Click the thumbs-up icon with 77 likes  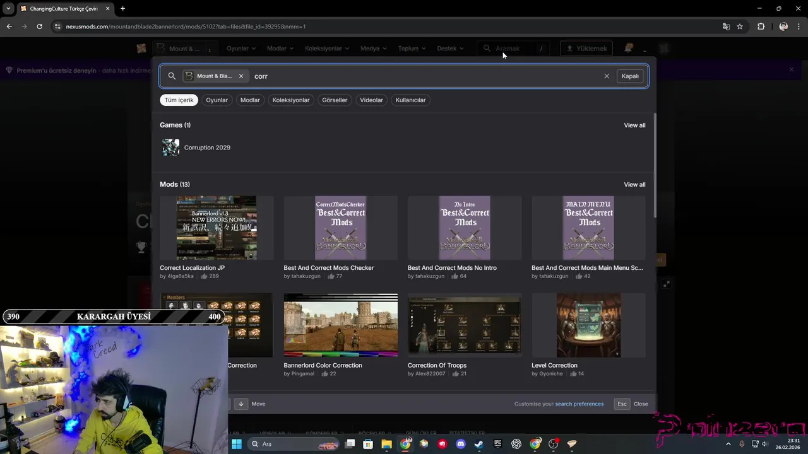(x=330, y=276)
